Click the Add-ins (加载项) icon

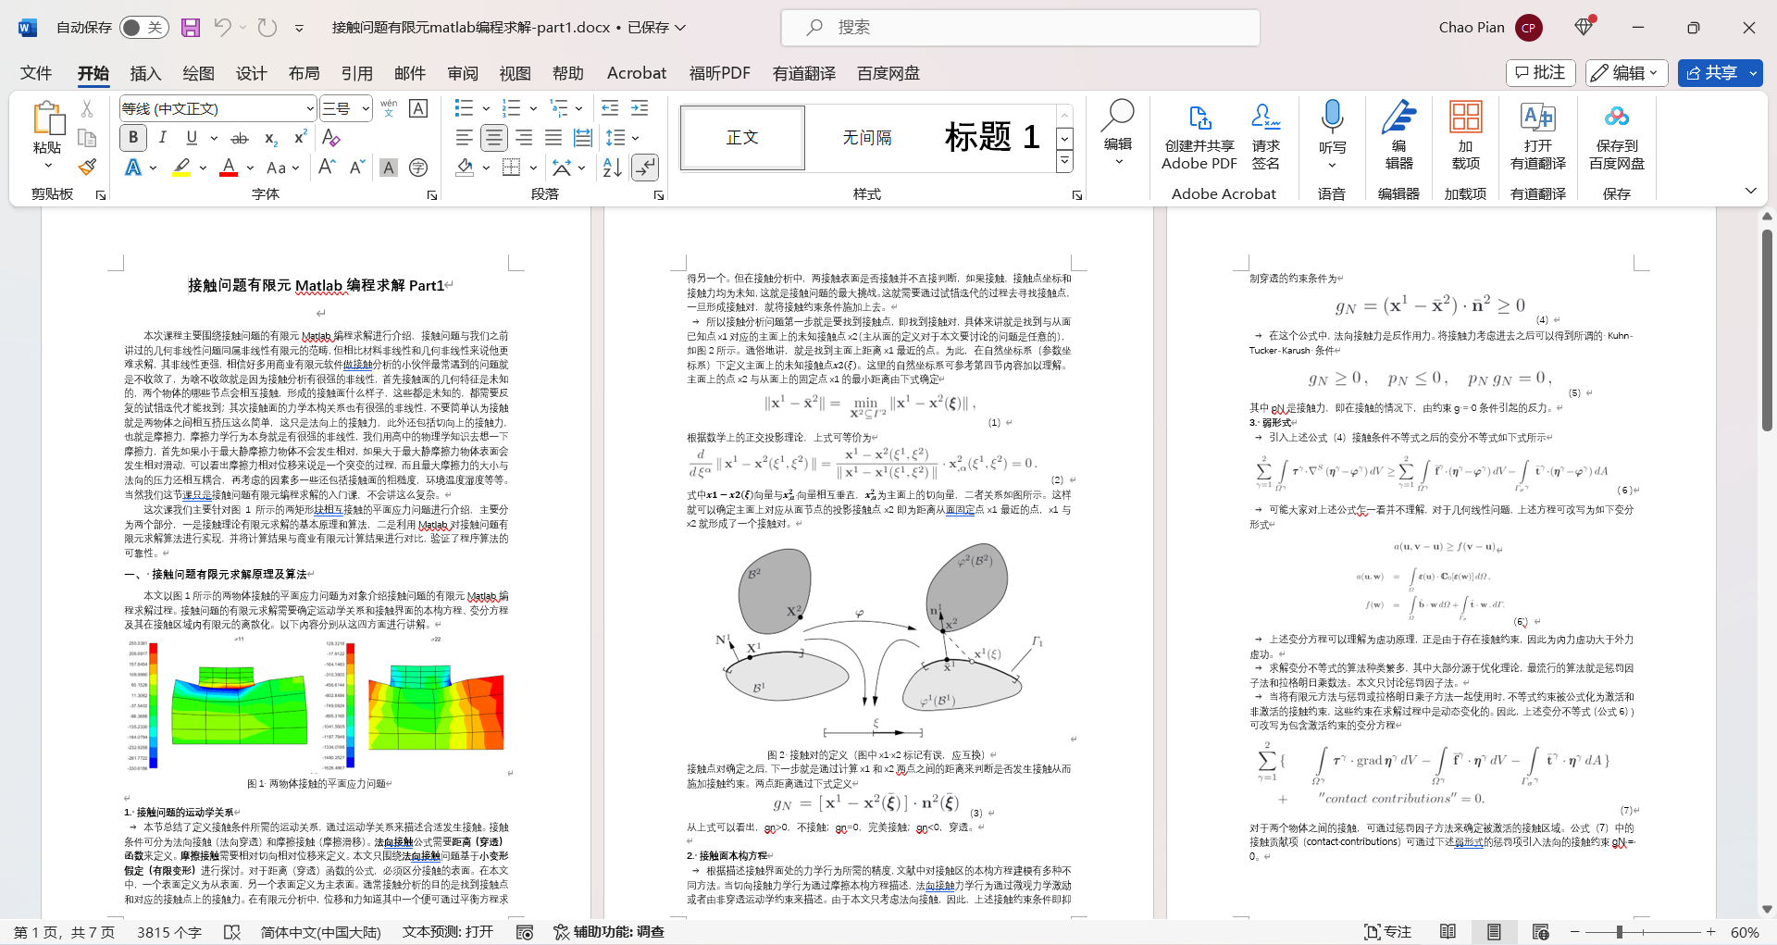(1465, 135)
